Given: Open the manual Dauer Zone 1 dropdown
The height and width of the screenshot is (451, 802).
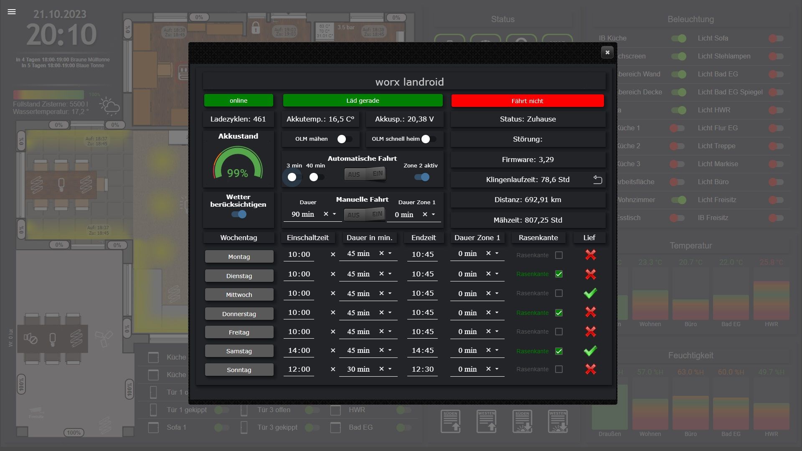Looking at the screenshot, I should pyautogui.click(x=433, y=214).
